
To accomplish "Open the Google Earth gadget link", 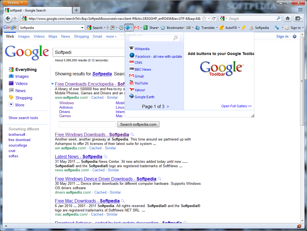I will coord(145,97).
